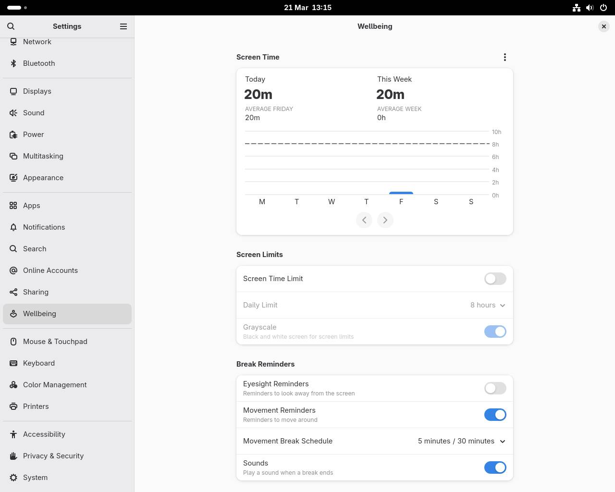The width and height of the screenshot is (615, 492).
Task: Click the Settings title in sidebar header
Action: tap(67, 26)
